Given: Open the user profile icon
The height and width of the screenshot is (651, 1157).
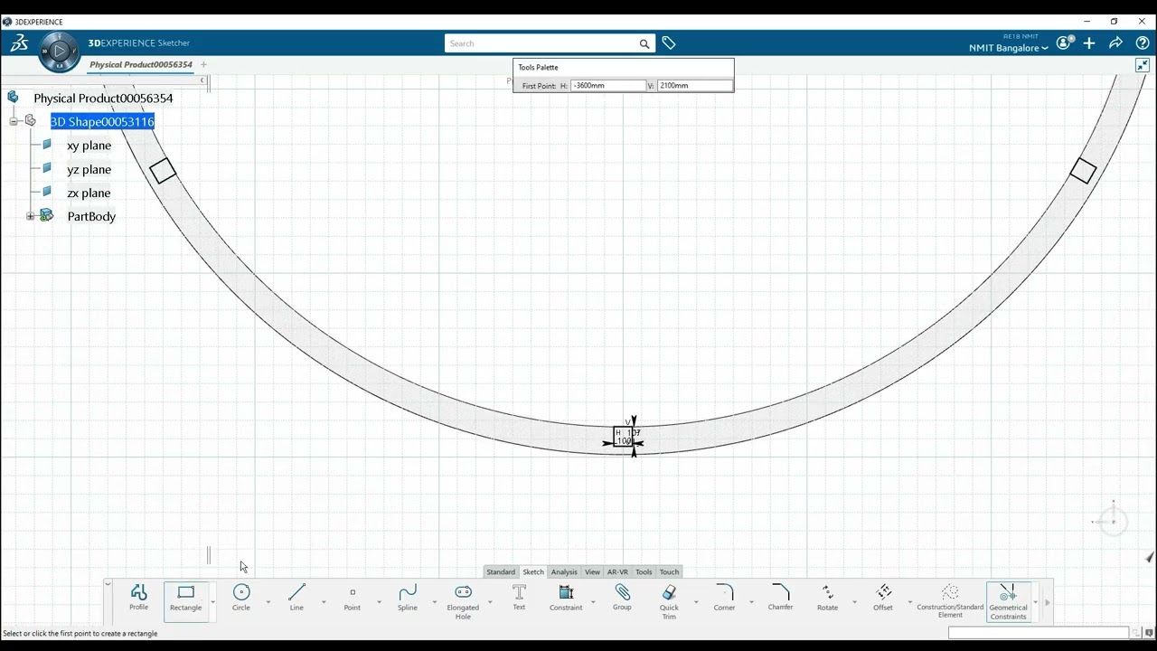Looking at the screenshot, I should (1065, 42).
